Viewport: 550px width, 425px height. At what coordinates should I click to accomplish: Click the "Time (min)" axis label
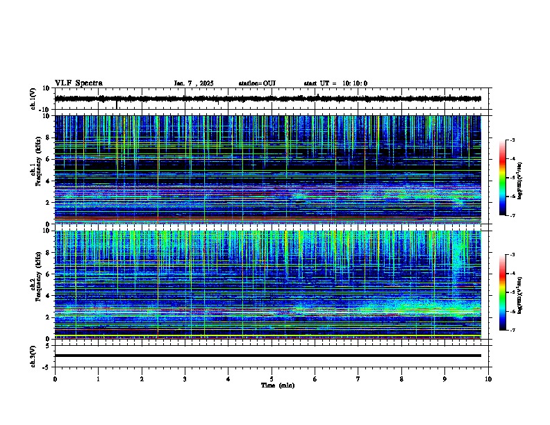click(x=278, y=385)
